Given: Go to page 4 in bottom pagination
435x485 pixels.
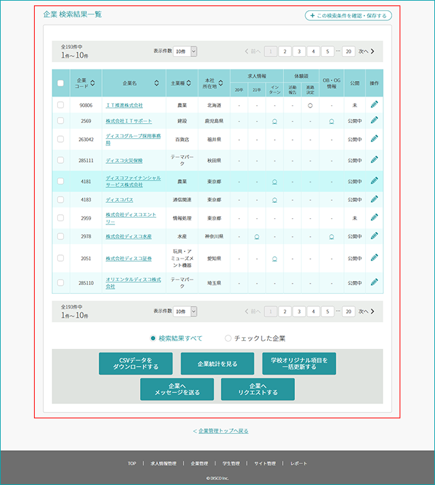Looking at the screenshot, I should tap(313, 312).
